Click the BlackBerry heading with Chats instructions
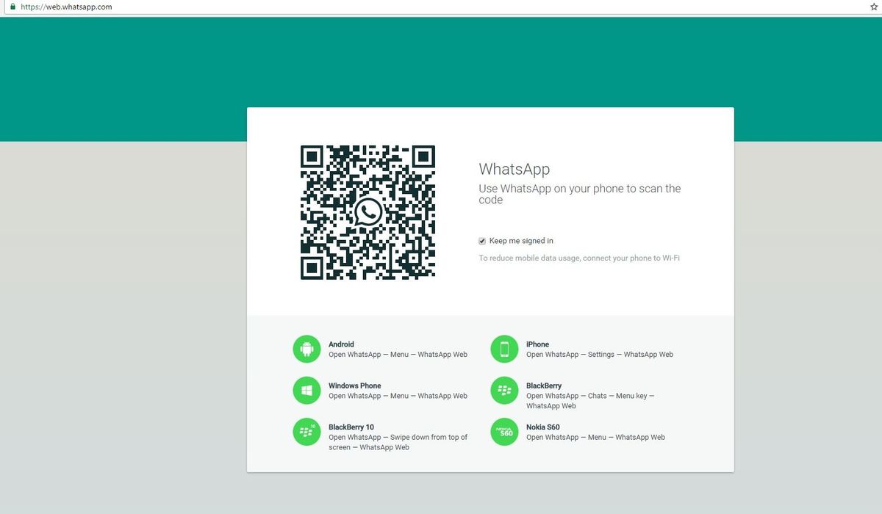This screenshot has width=882, height=514. pos(544,385)
